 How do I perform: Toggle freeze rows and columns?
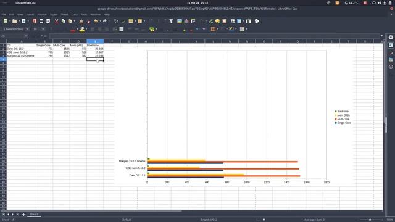click(239, 21)
